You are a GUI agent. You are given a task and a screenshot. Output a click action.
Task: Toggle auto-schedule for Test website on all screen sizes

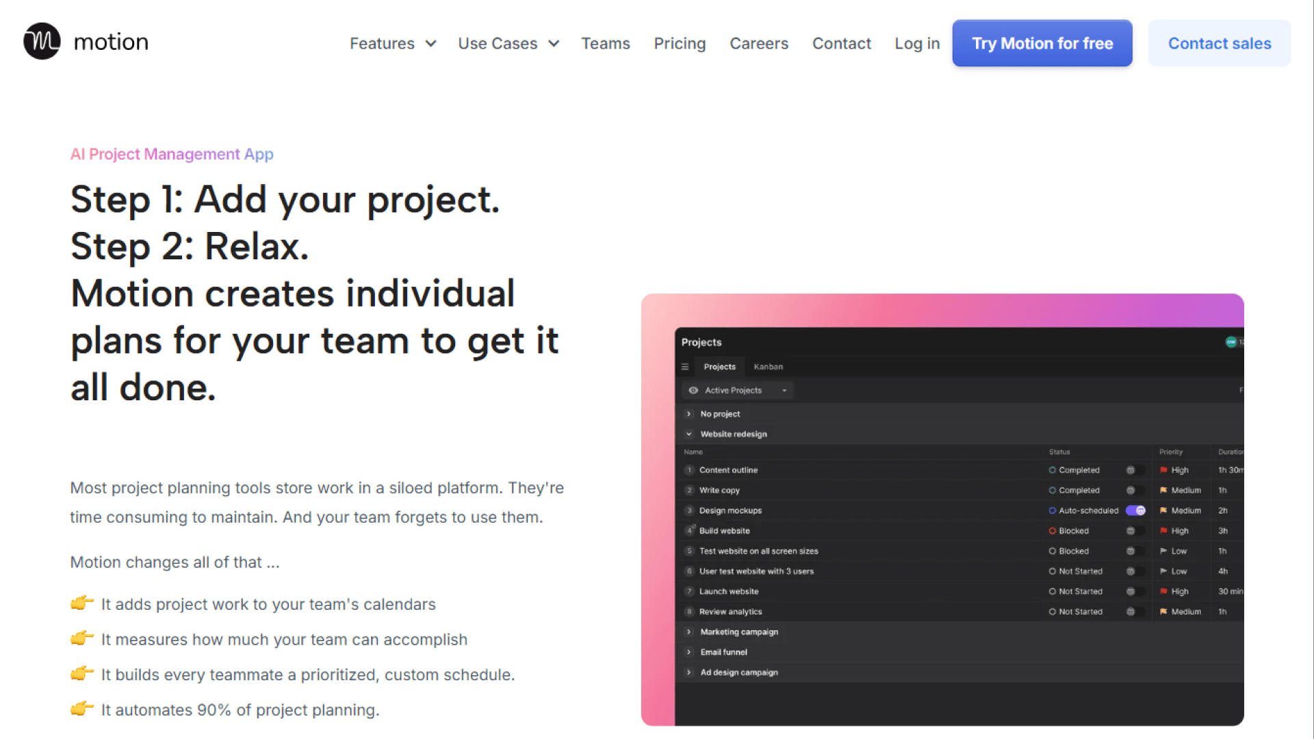coord(1135,551)
